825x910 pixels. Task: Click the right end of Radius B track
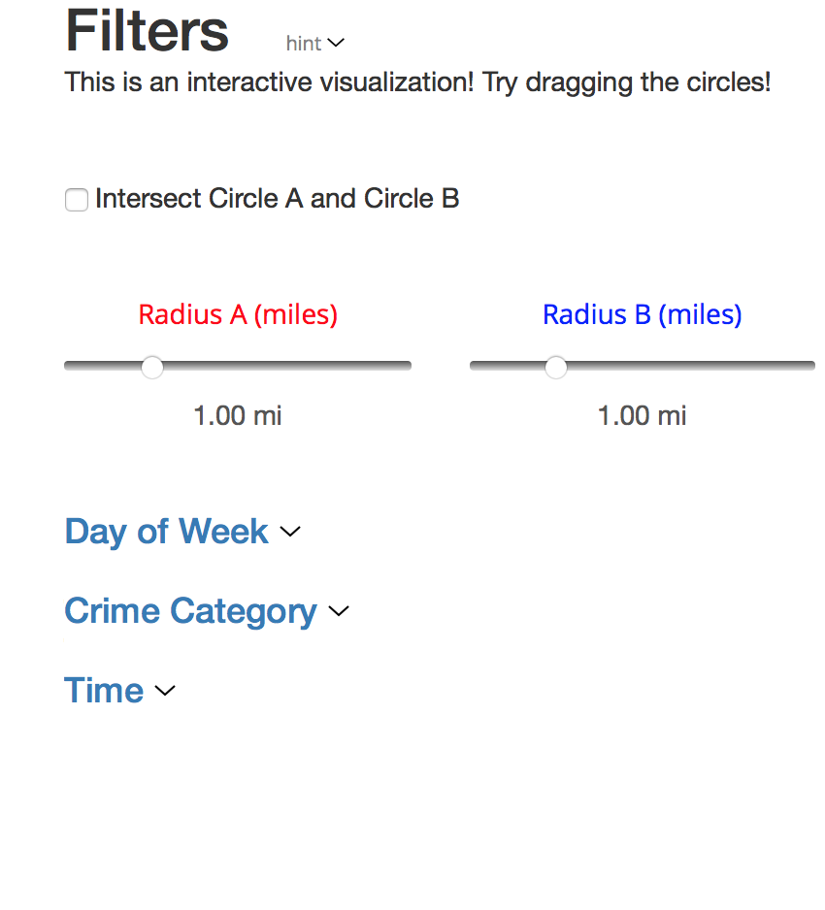tap(810, 366)
